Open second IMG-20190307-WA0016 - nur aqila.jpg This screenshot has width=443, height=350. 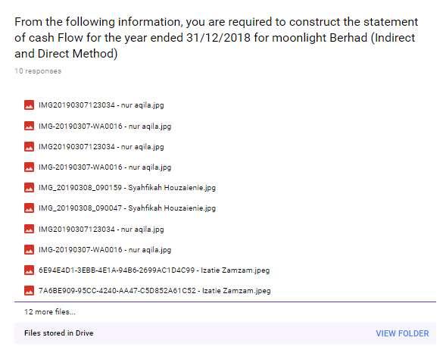tap(105, 167)
